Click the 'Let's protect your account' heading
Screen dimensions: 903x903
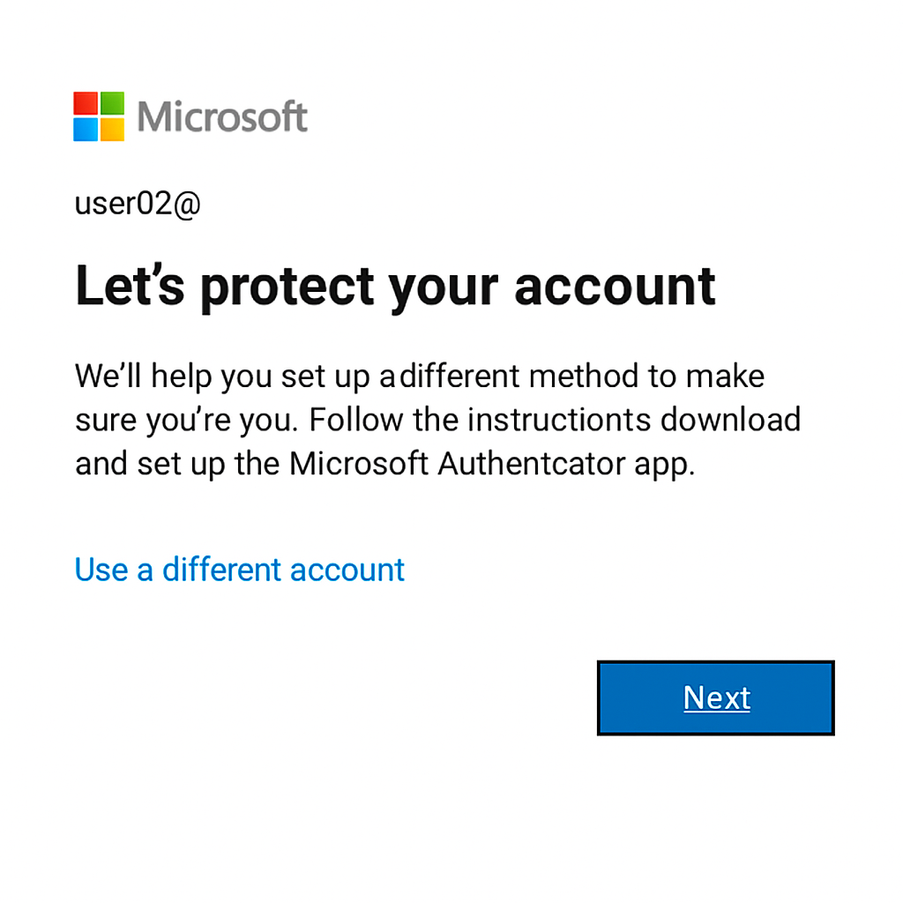tap(395, 287)
